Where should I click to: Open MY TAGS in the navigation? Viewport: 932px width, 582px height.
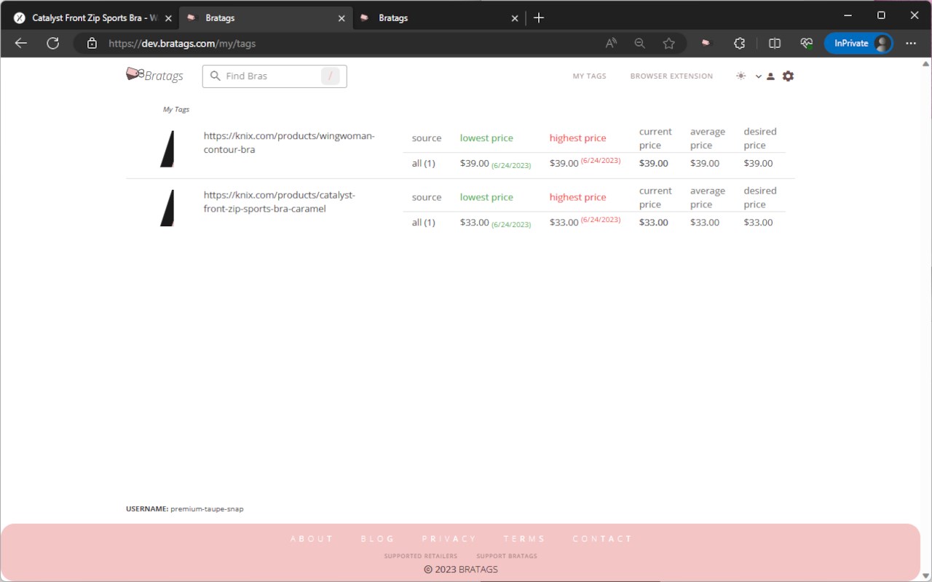(589, 76)
